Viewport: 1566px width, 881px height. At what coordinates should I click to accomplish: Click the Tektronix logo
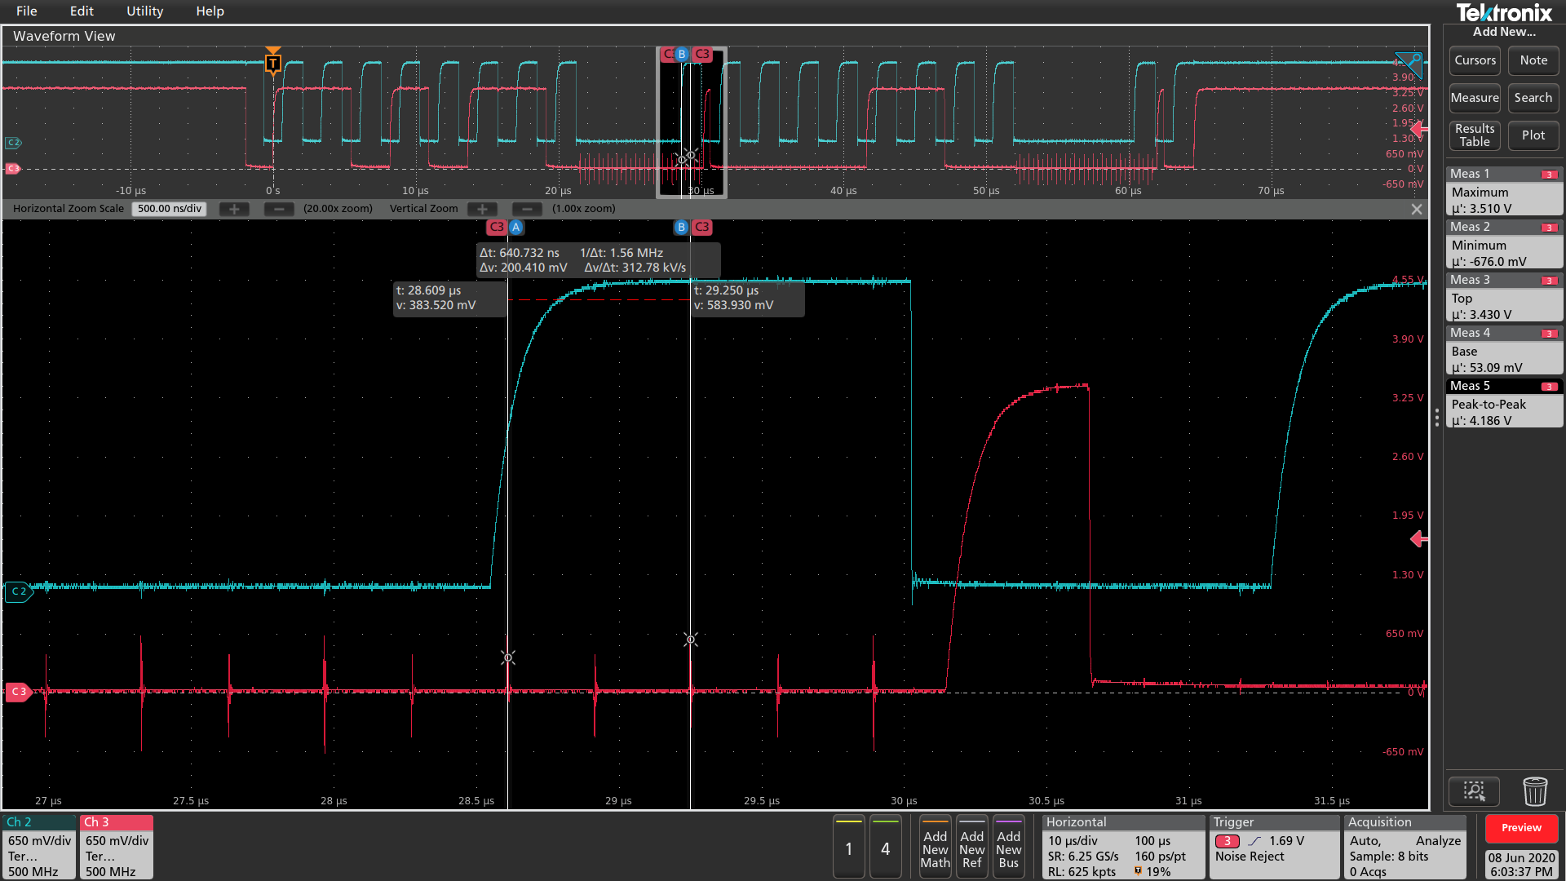click(x=1503, y=12)
